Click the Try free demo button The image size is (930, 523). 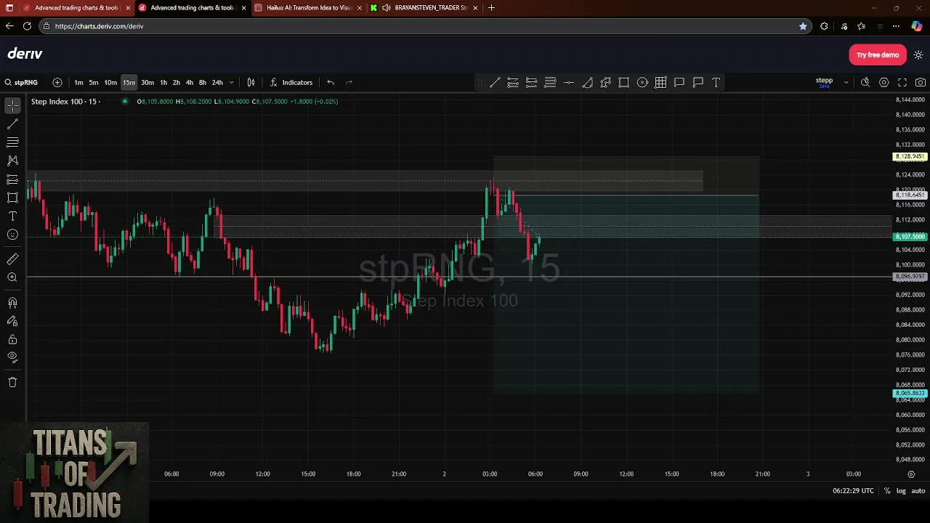coord(878,55)
